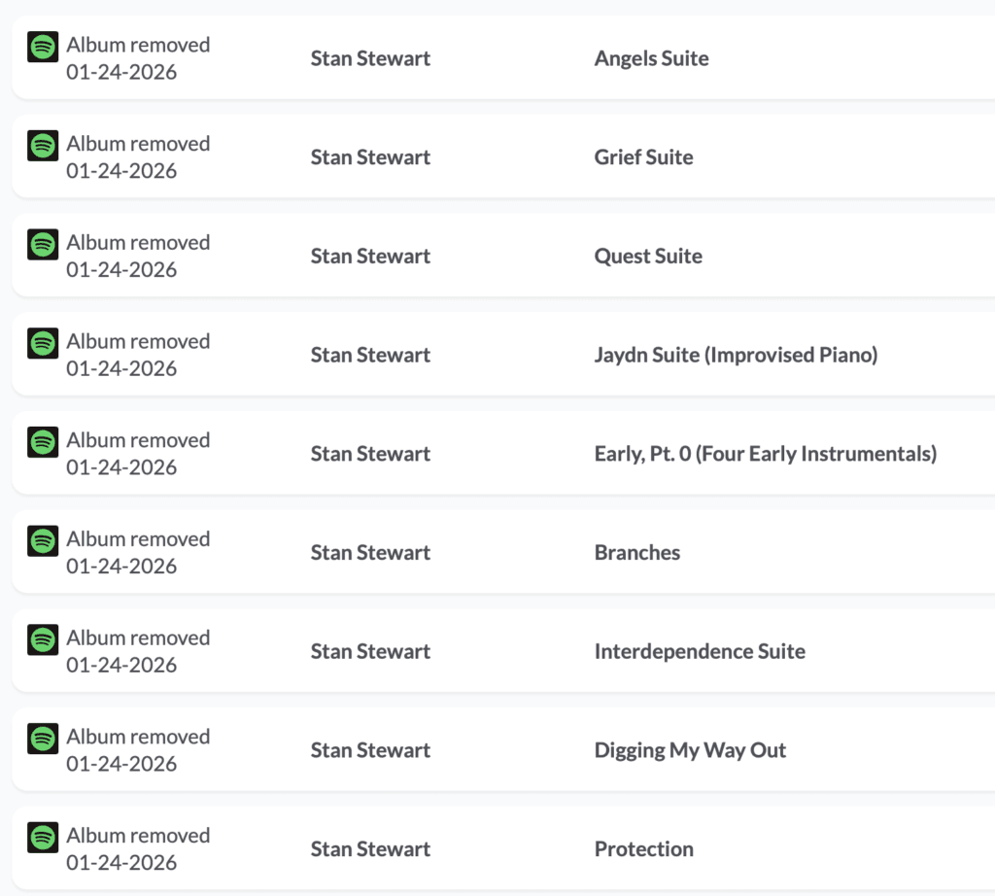Screen dimensions: 995x896
Task: Click Stan Stewart on the Branches row
Action: pyautogui.click(x=370, y=552)
